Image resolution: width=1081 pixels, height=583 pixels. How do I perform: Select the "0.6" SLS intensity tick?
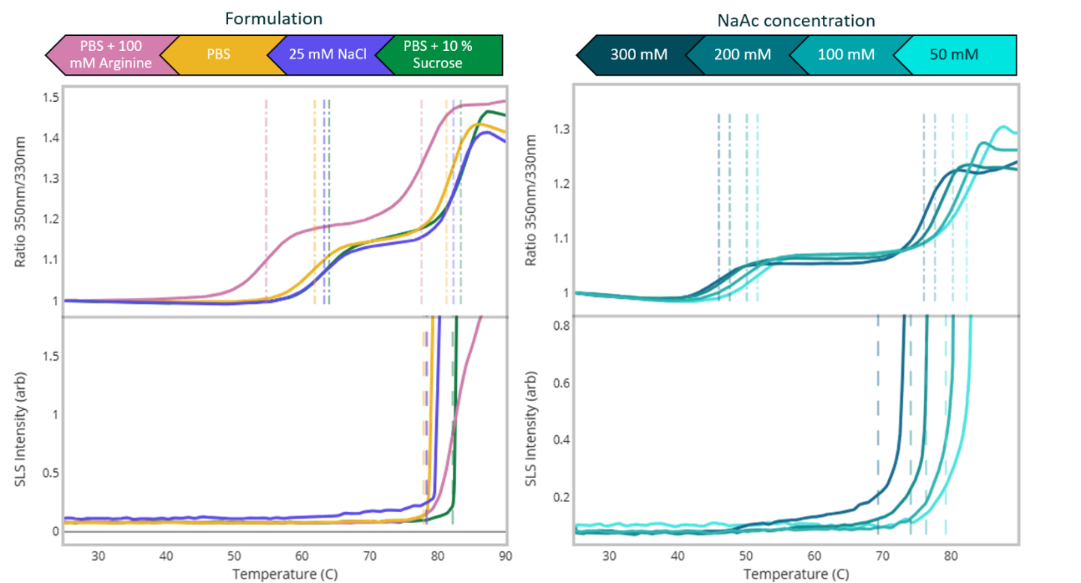(561, 383)
